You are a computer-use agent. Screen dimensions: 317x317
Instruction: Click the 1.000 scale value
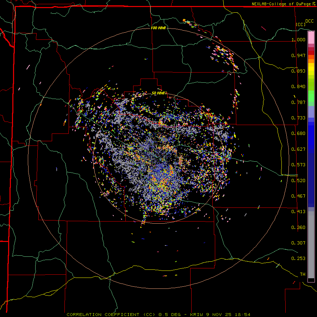298,39
